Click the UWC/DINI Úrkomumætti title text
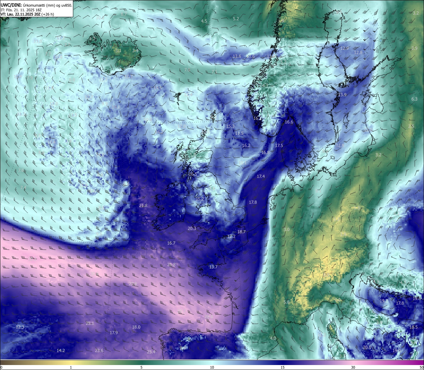424x370 pixels. pos(36,5)
